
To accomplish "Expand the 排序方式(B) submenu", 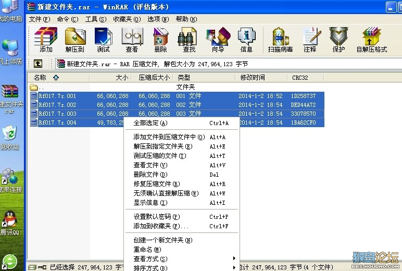I will click(182, 268).
